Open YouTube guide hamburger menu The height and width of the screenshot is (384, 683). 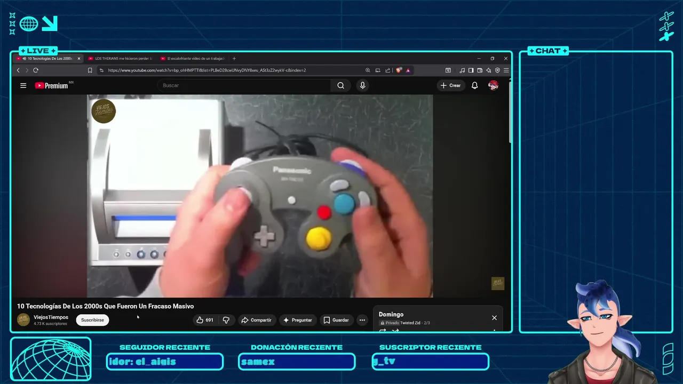click(23, 85)
